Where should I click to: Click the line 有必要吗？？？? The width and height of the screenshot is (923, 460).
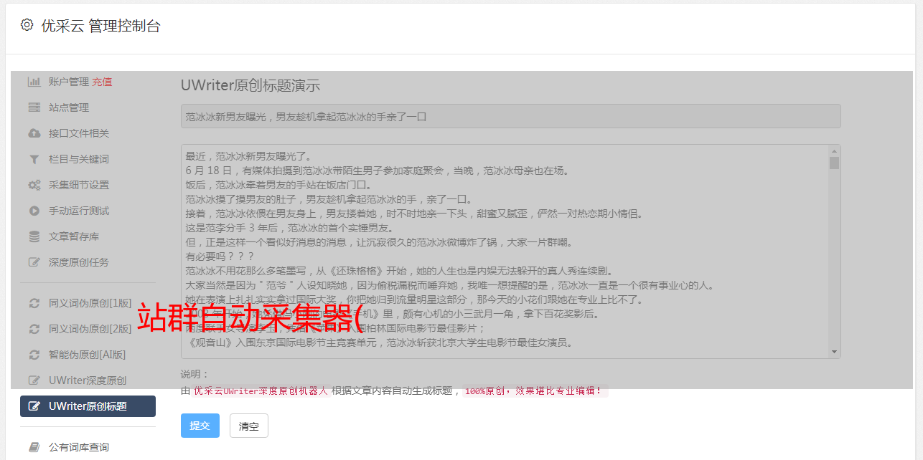click(220, 257)
